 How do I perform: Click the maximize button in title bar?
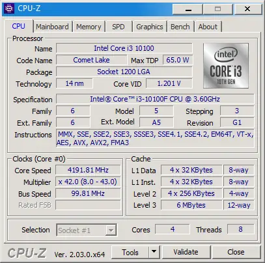pos(217,9)
